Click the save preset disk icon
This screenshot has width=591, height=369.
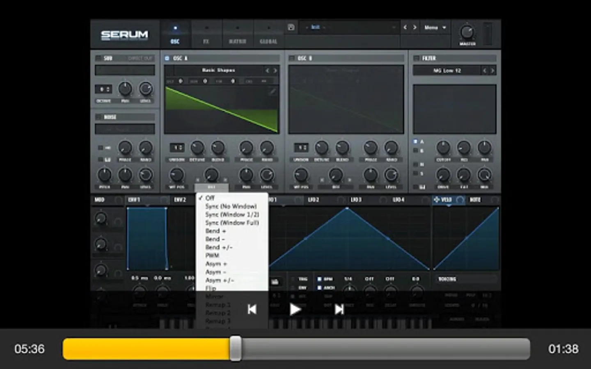coord(291,27)
